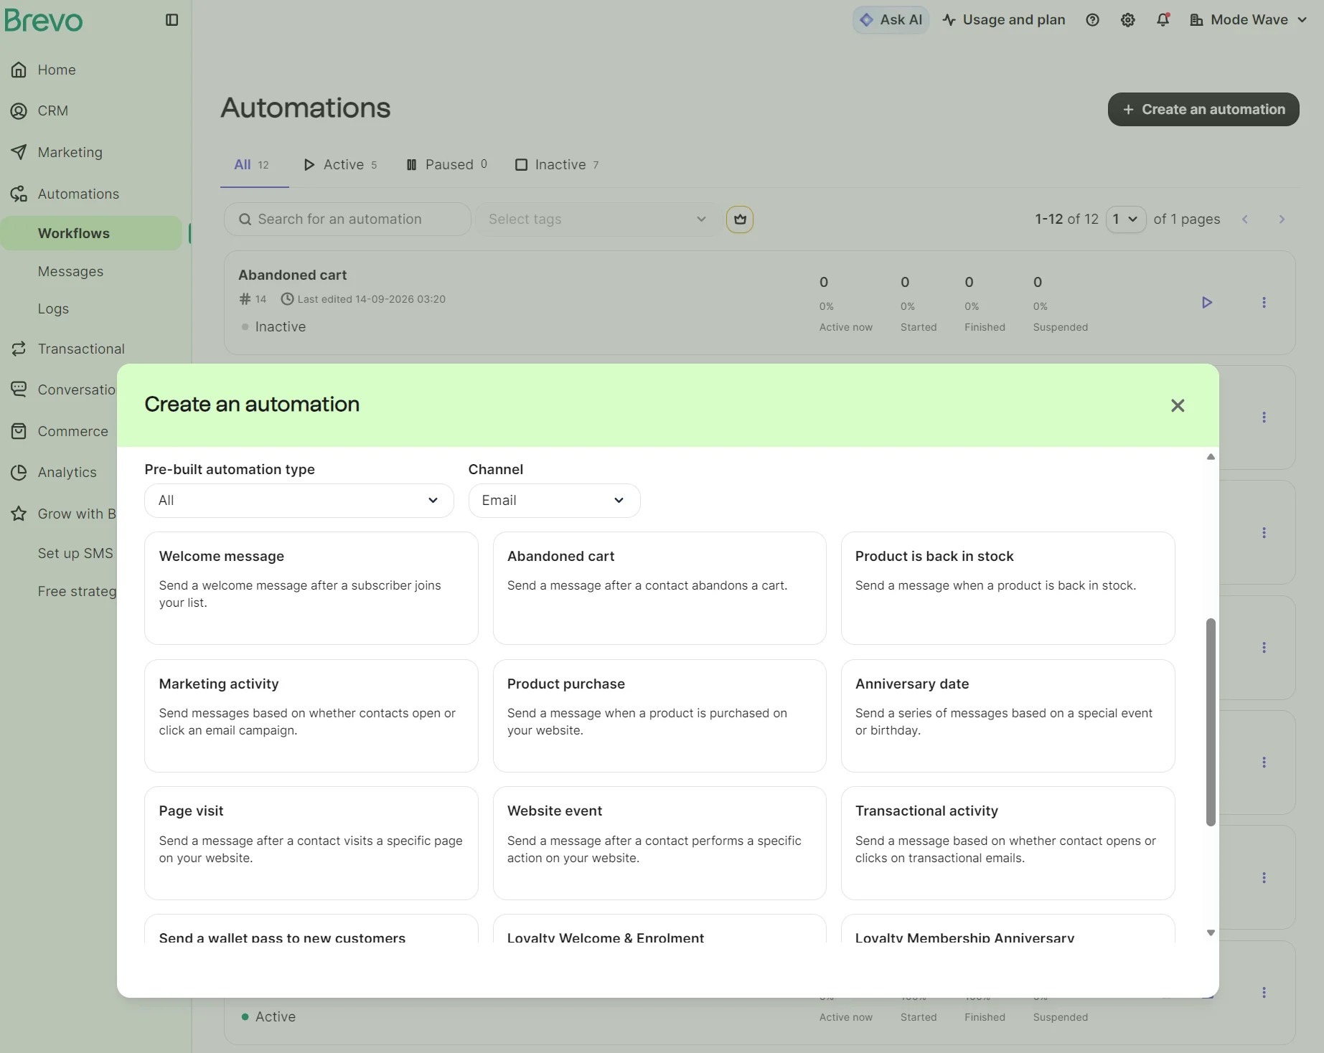Switch to the Paused tab
The image size is (1324, 1053).
446,165
